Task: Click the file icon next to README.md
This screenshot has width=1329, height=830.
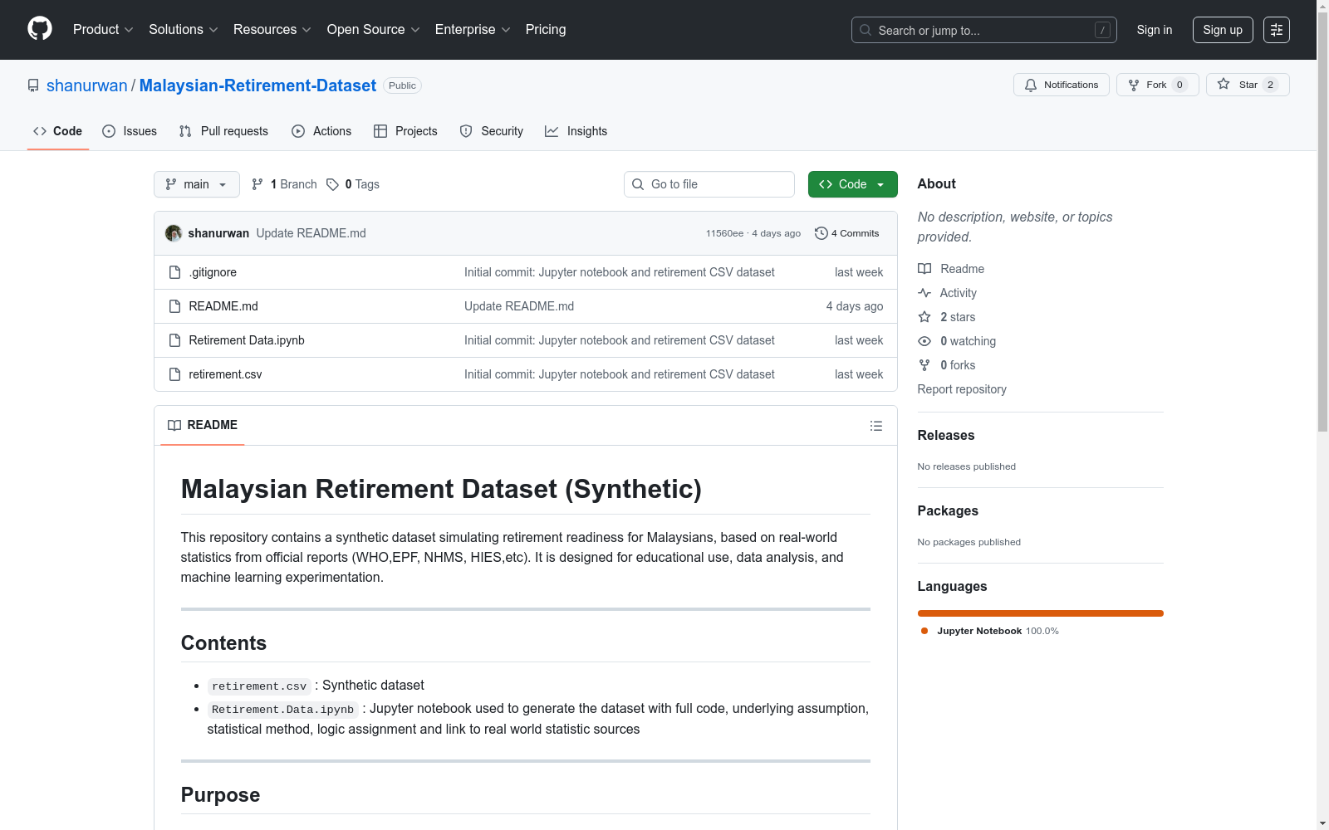Action: click(174, 306)
